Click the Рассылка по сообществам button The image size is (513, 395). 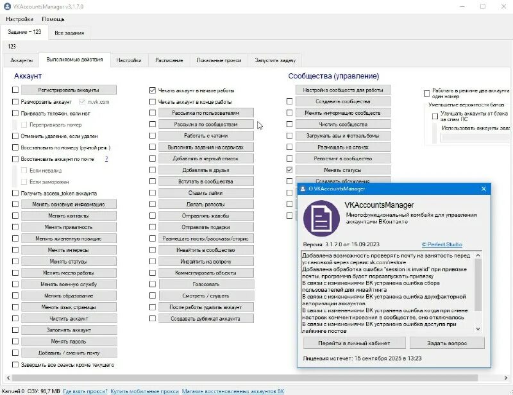pos(206,124)
